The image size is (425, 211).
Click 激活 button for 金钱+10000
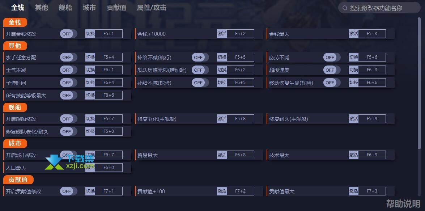222,34
